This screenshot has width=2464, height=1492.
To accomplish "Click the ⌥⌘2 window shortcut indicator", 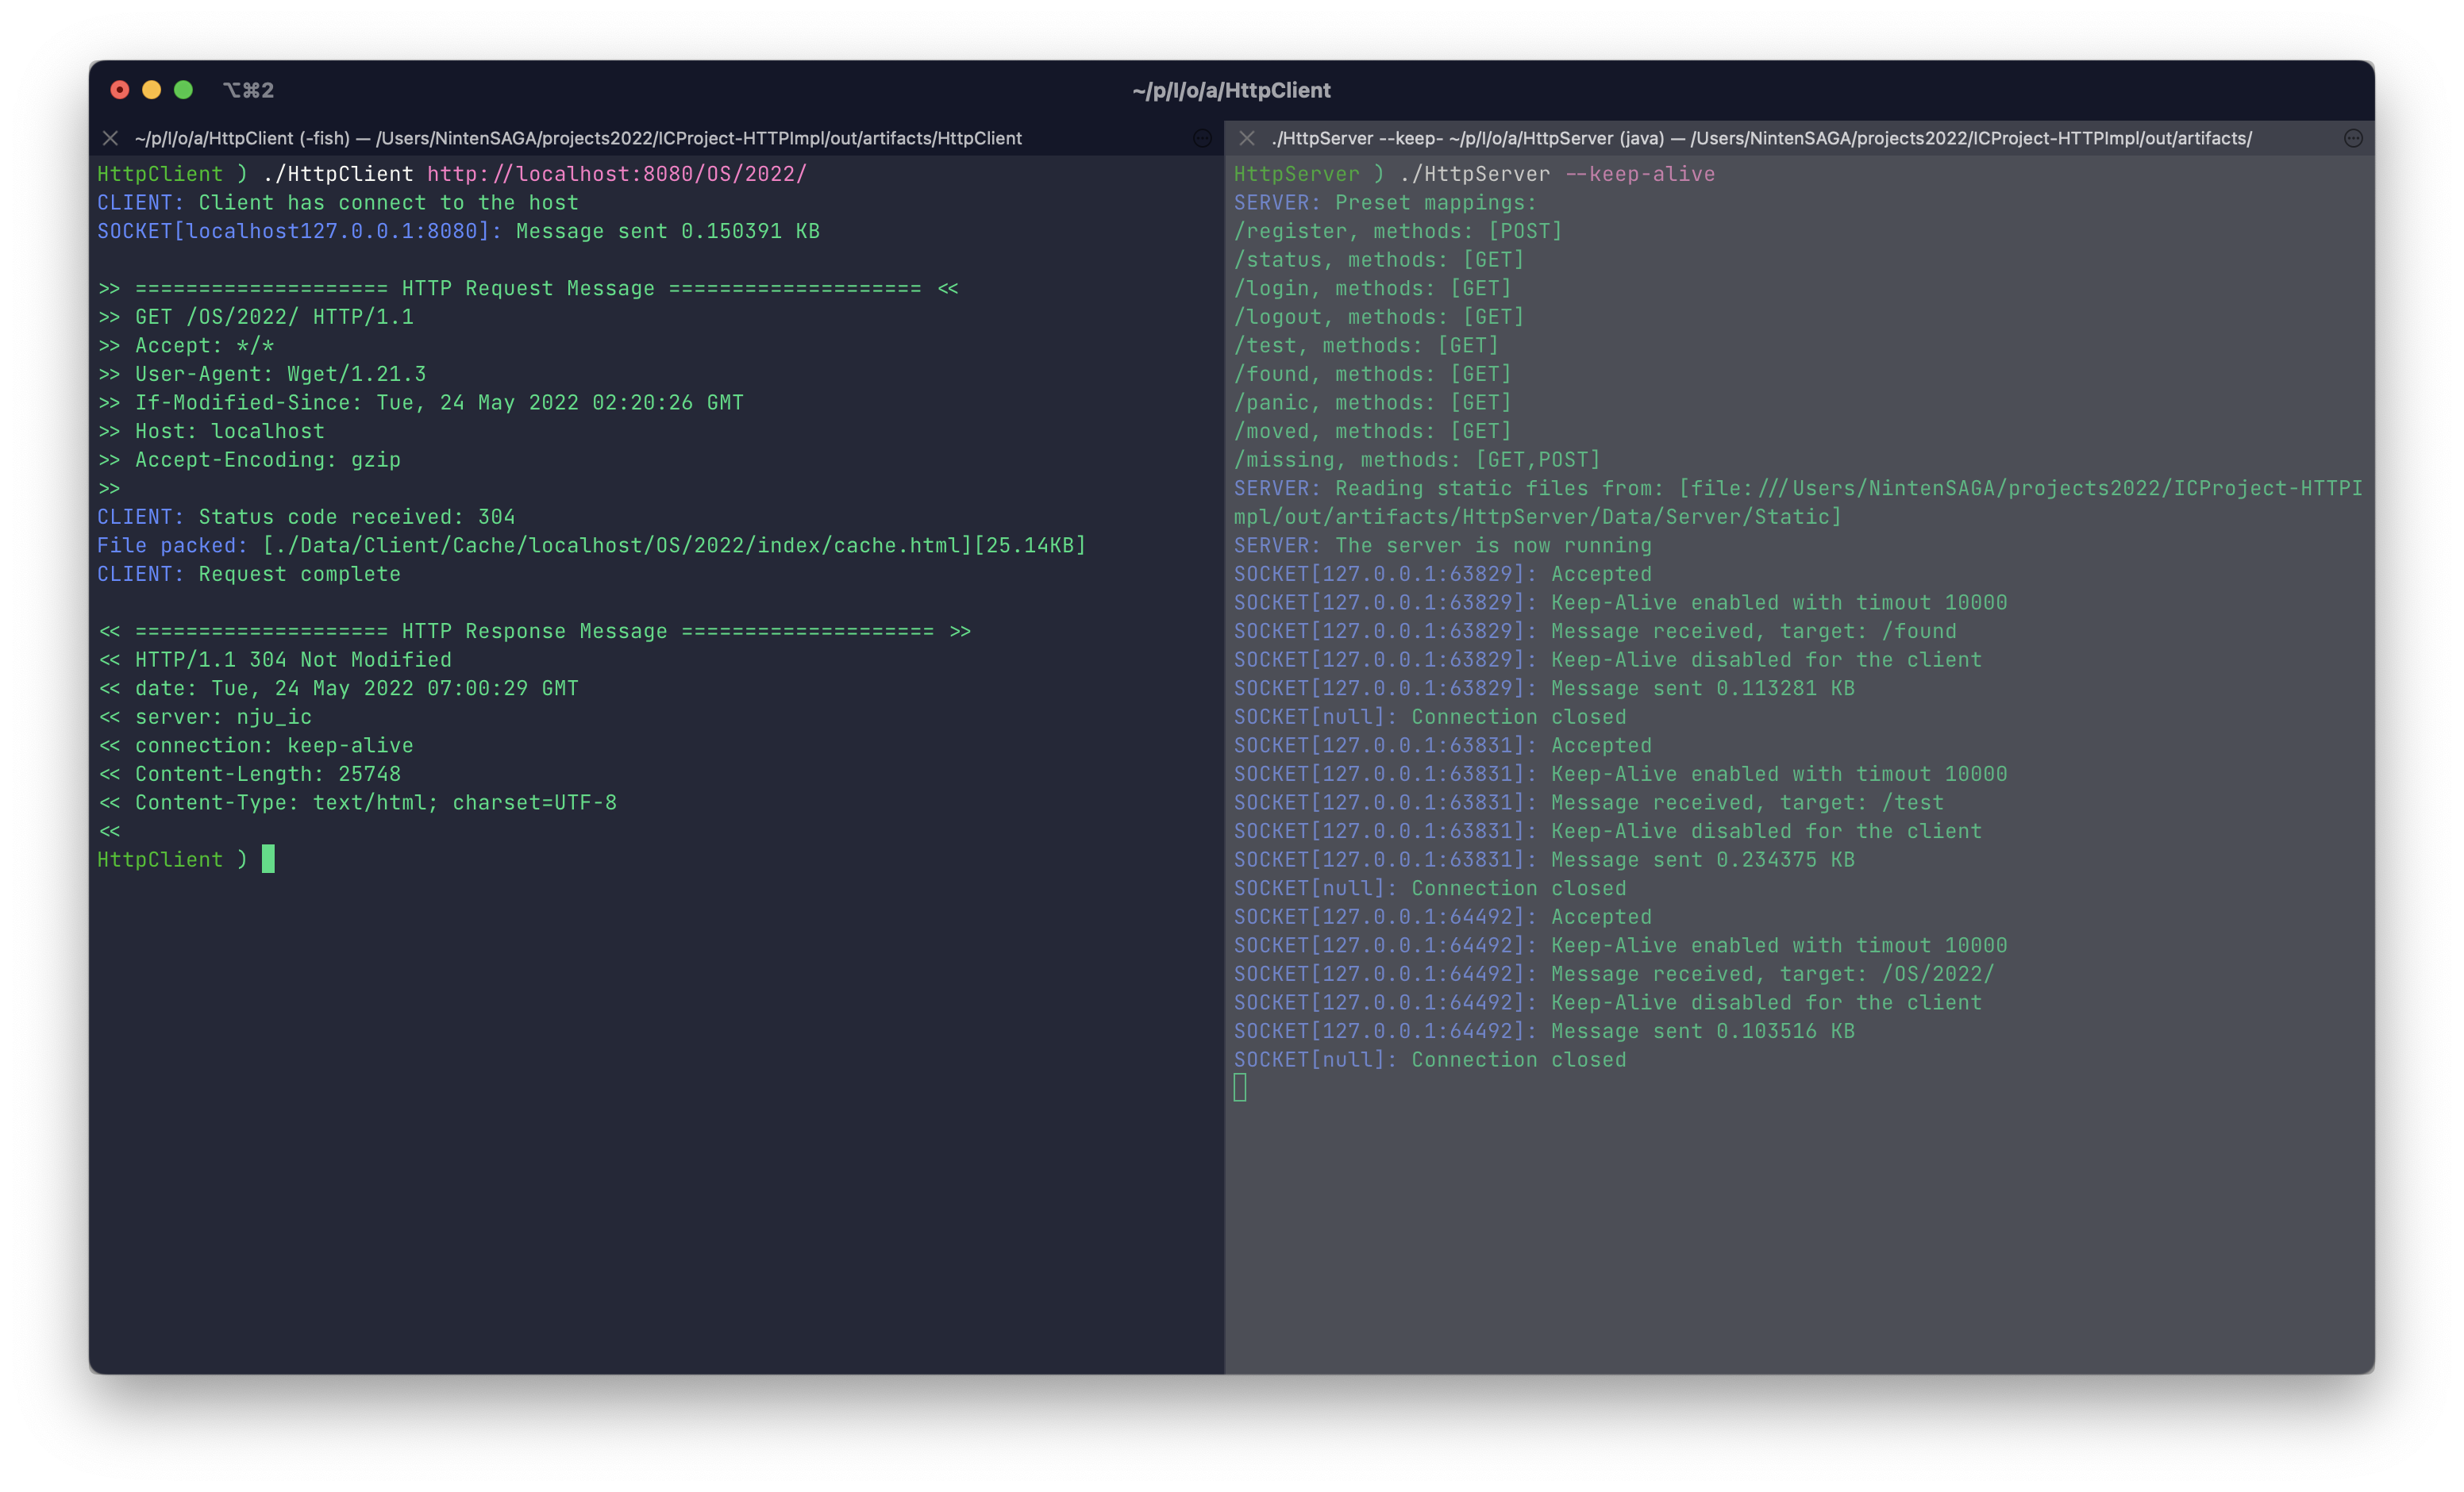I will tap(248, 90).
